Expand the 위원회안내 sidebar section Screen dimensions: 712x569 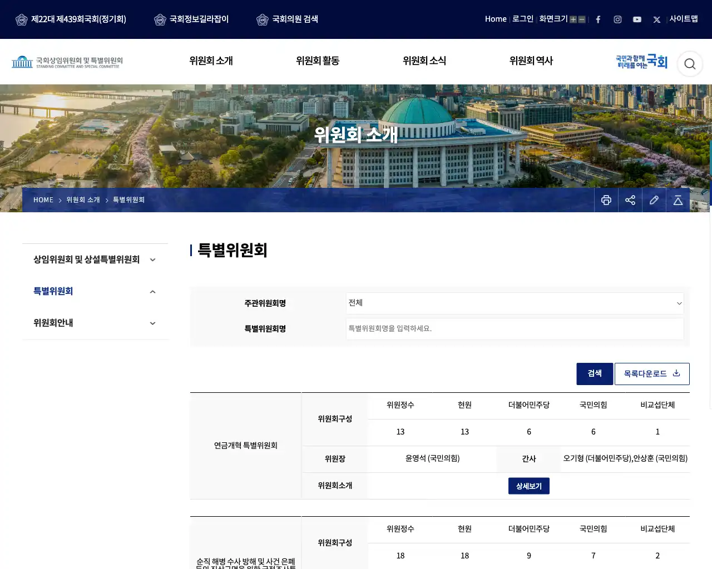pyautogui.click(x=95, y=323)
